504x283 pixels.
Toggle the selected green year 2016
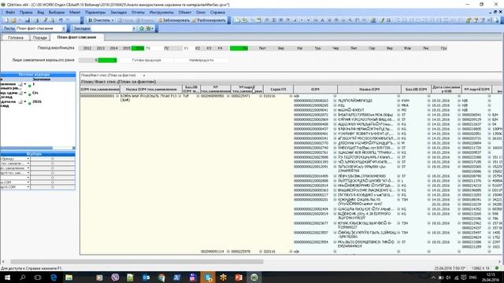click(138, 48)
